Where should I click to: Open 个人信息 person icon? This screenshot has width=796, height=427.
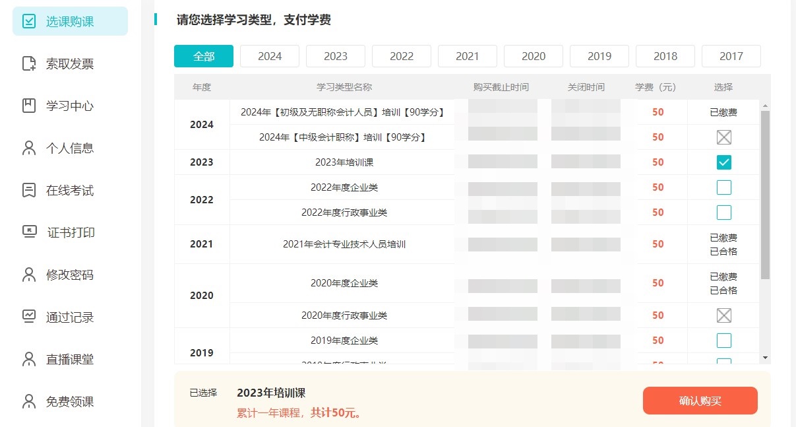tap(29, 148)
